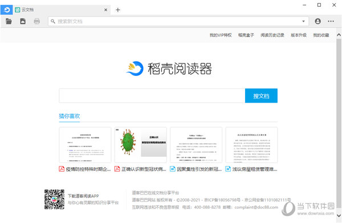Open 我的VIP特权 link
Image resolution: width=342 pixels, height=223 pixels.
click(221, 35)
